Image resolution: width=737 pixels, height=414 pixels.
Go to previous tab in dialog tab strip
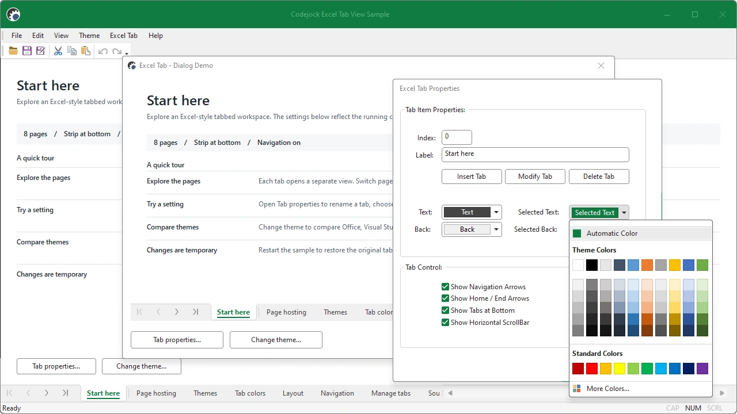coord(158,312)
